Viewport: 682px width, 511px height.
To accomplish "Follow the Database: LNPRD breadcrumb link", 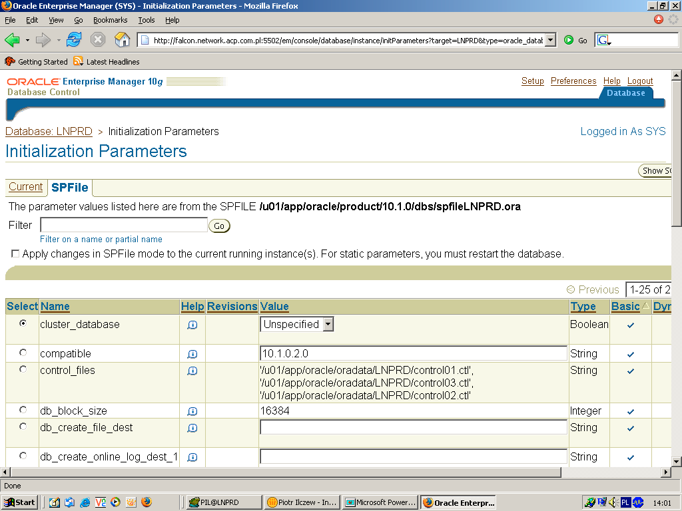I will point(49,131).
